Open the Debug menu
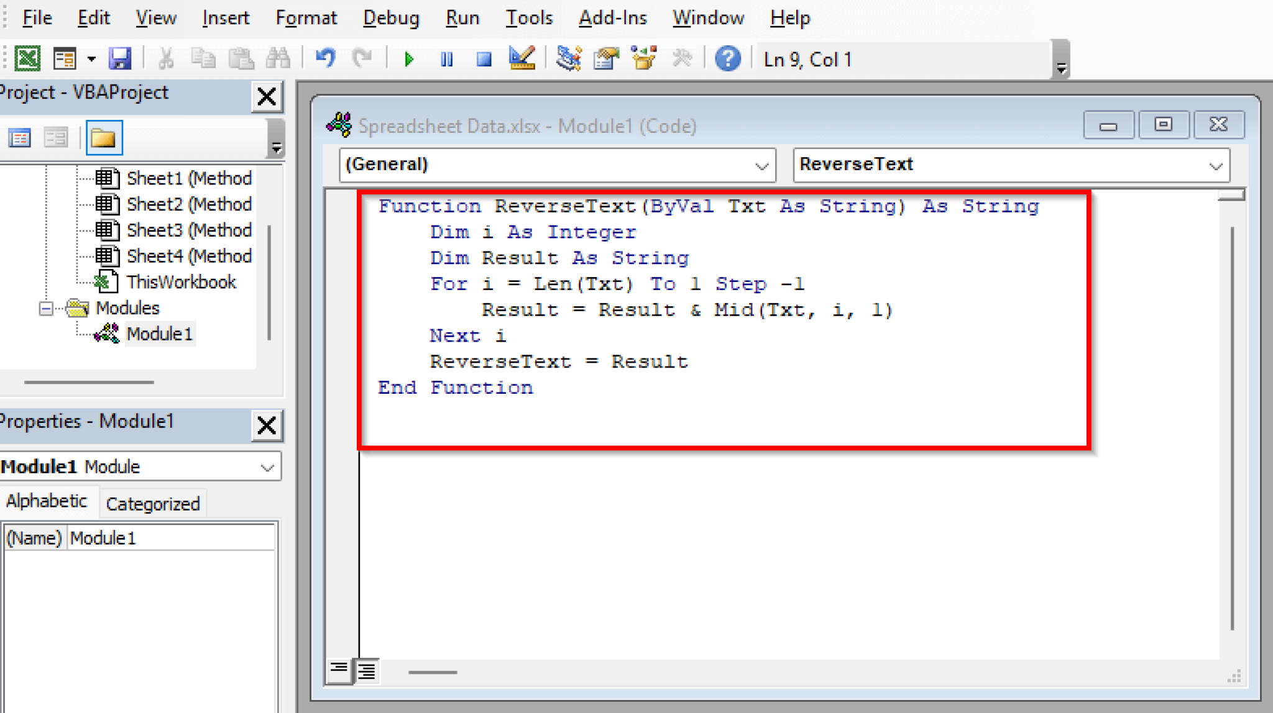Screen dimensions: 1273x713 tap(390, 18)
